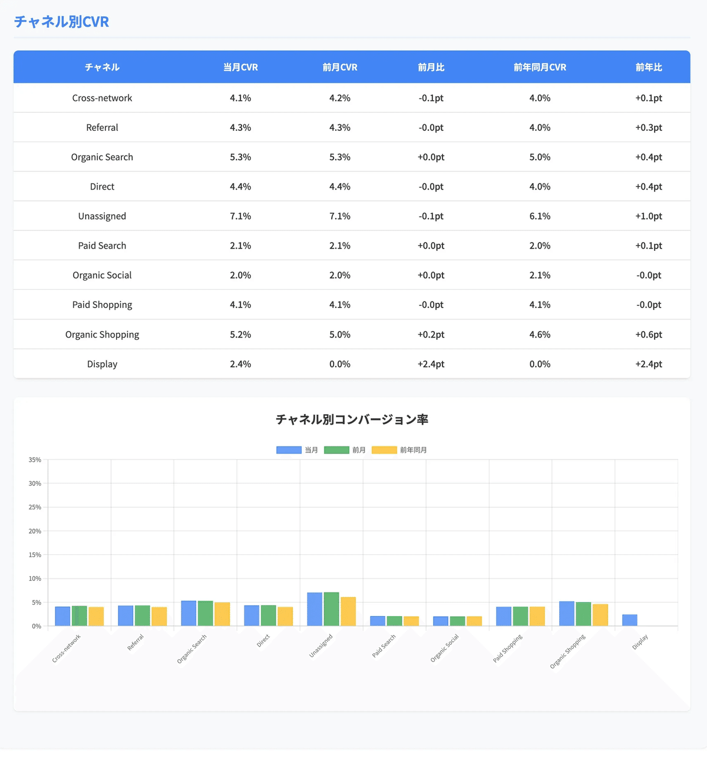
Task: Click the 前年比 column header
Action: (649, 67)
